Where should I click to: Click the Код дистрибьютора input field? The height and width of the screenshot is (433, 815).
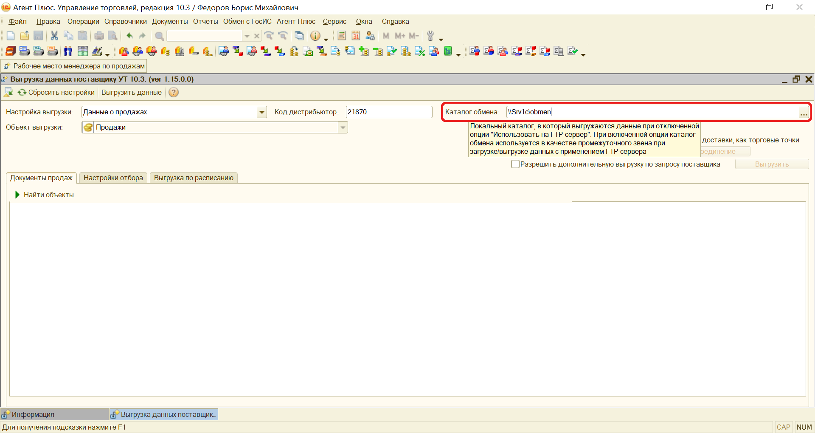tap(388, 112)
